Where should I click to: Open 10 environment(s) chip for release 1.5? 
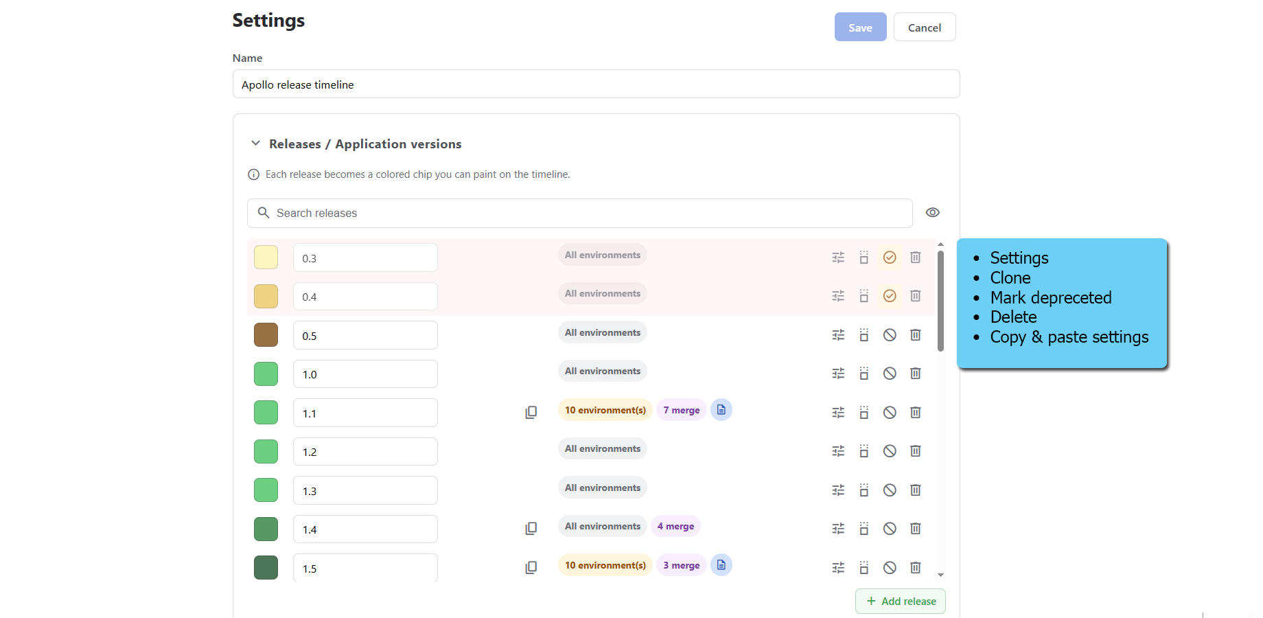click(605, 565)
